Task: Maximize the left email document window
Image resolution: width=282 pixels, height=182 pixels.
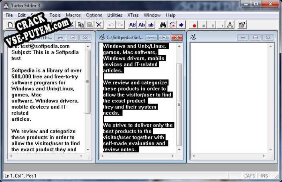Action: 73,37
